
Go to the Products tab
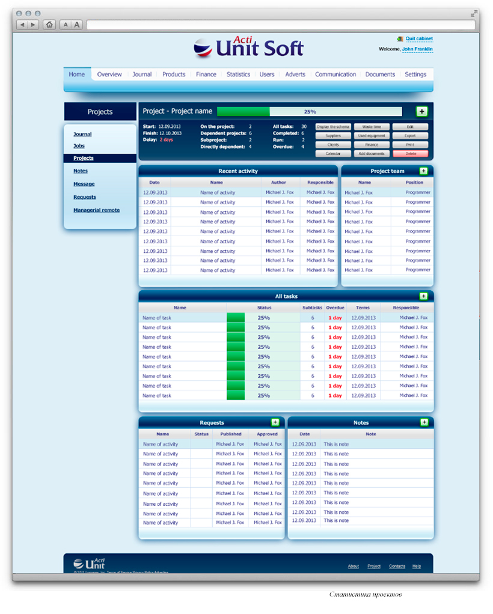click(174, 74)
